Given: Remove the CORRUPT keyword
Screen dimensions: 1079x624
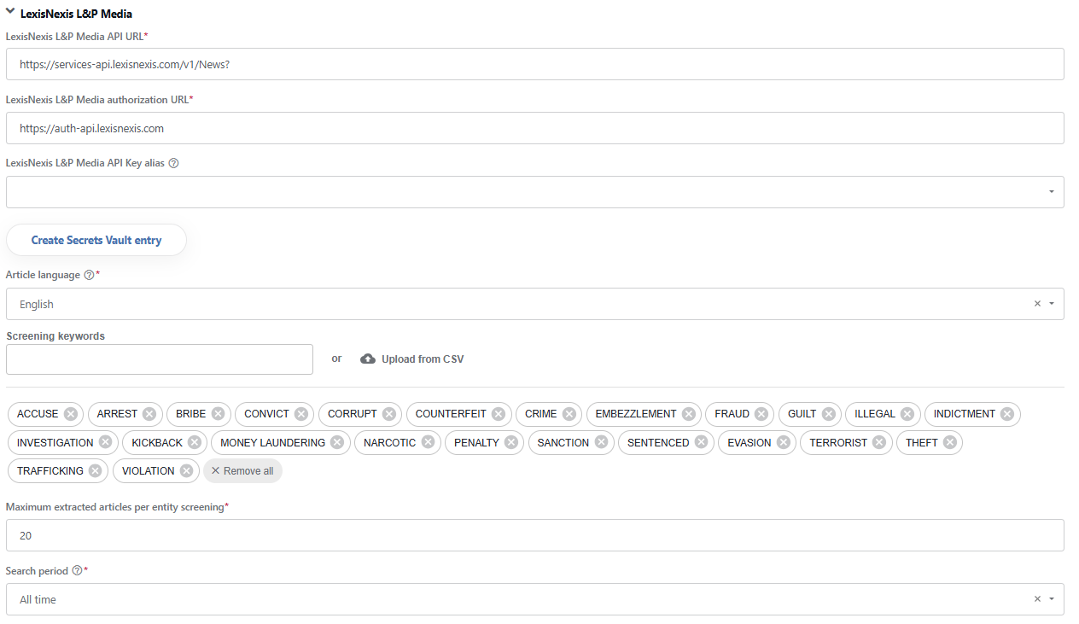Looking at the screenshot, I should coord(389,414).
